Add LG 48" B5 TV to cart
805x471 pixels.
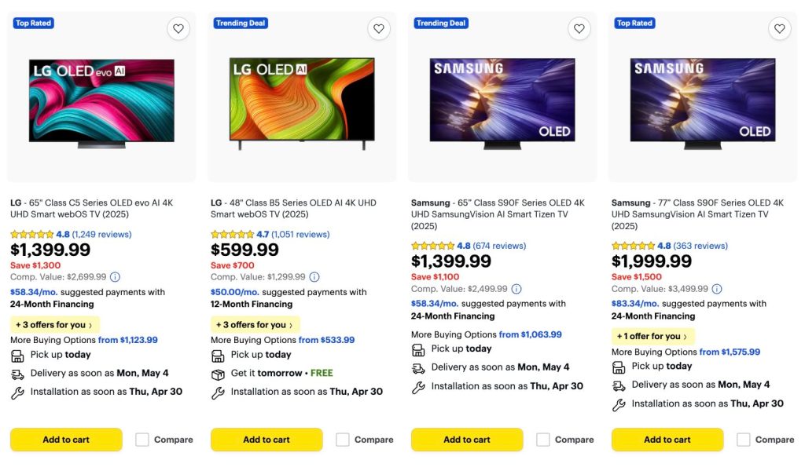click(x=266, y=440)
